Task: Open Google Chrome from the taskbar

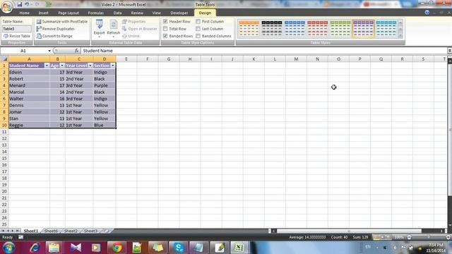Action: 117,248
